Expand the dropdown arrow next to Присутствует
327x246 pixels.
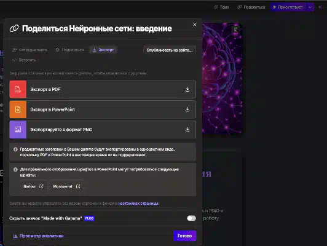pos(310,7)
